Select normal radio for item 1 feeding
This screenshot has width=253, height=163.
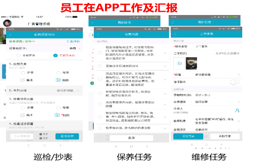[x=23, y=73]
